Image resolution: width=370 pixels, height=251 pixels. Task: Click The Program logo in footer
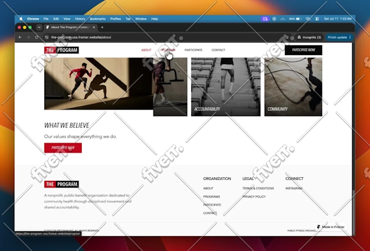pyautogui.click(x=61, y=184)
